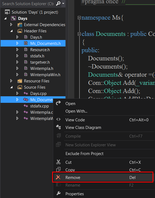Click the View Class Diagram icon
Screen dimensions: 155x198
click(58, 127)
